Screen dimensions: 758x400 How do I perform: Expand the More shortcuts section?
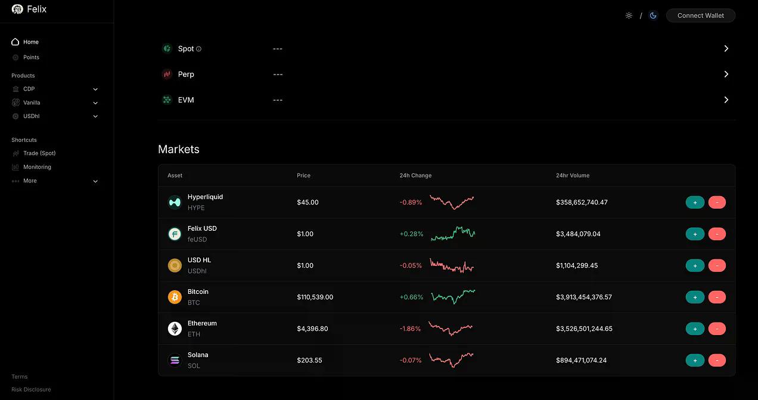point(95,181)
